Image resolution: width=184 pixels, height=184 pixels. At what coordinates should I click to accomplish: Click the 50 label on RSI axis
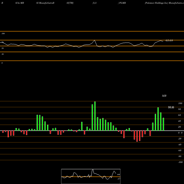[x=3, y=48]
